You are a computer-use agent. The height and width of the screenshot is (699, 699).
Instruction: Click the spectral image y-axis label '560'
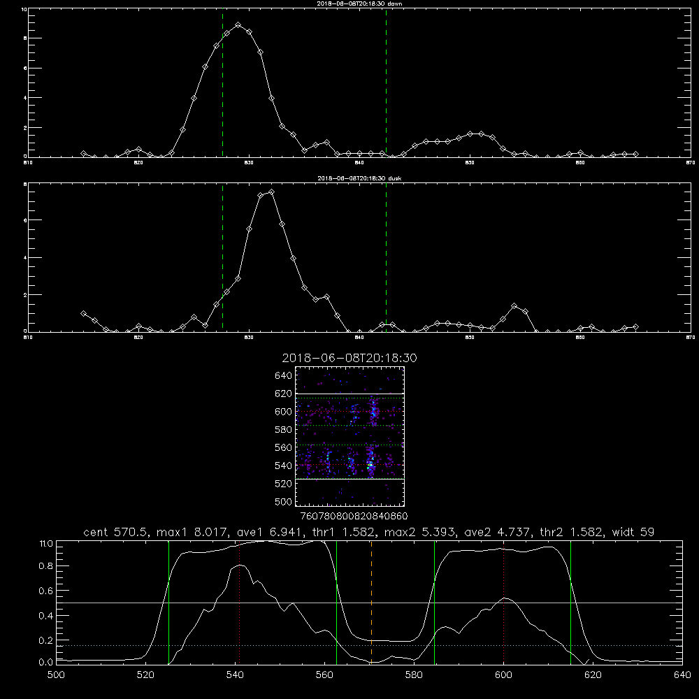284,447
